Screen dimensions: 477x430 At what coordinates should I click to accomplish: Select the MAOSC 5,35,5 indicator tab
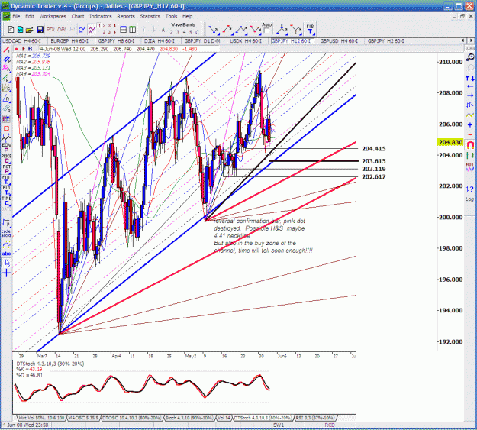83,418
